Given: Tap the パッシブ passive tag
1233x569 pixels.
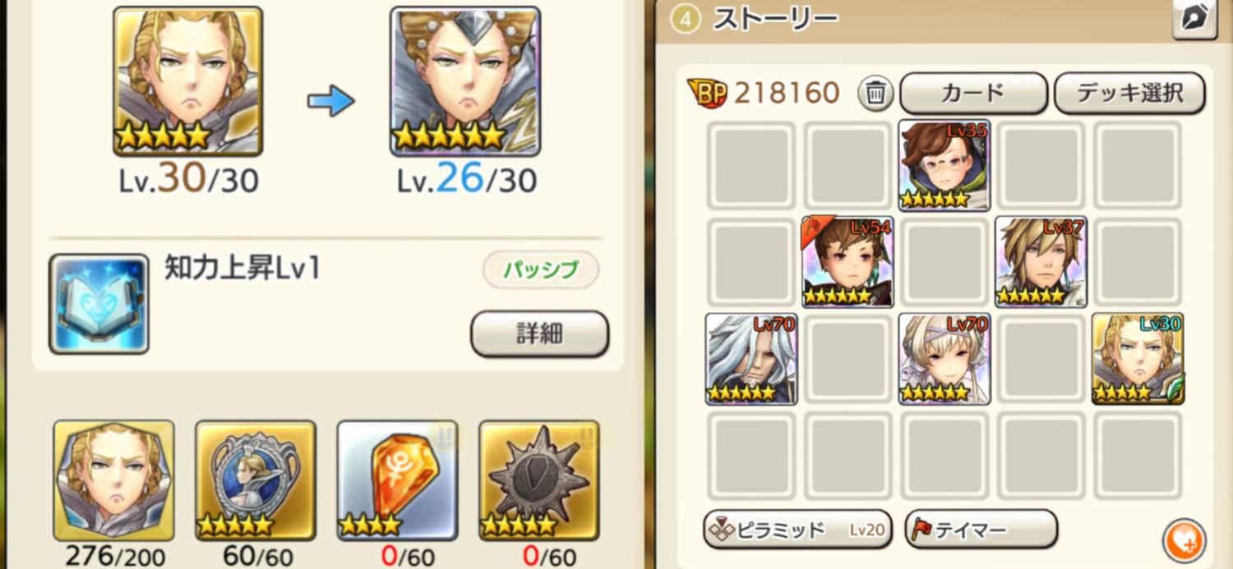Looking at the screenshot, I should tap(540, 269).
